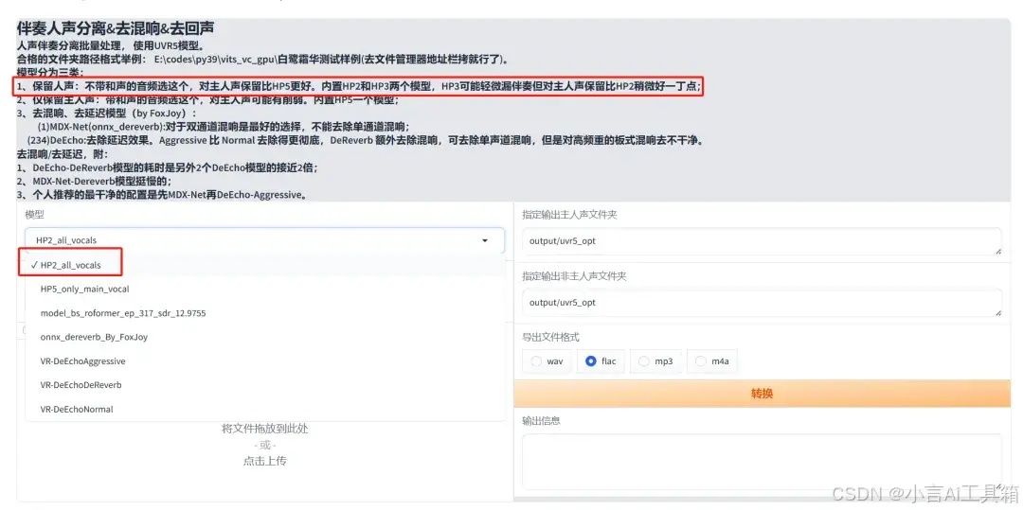This screenshot has width=1023, height=510.
Task: Open the model dropdown arrow
Action: tap(485, 240)
